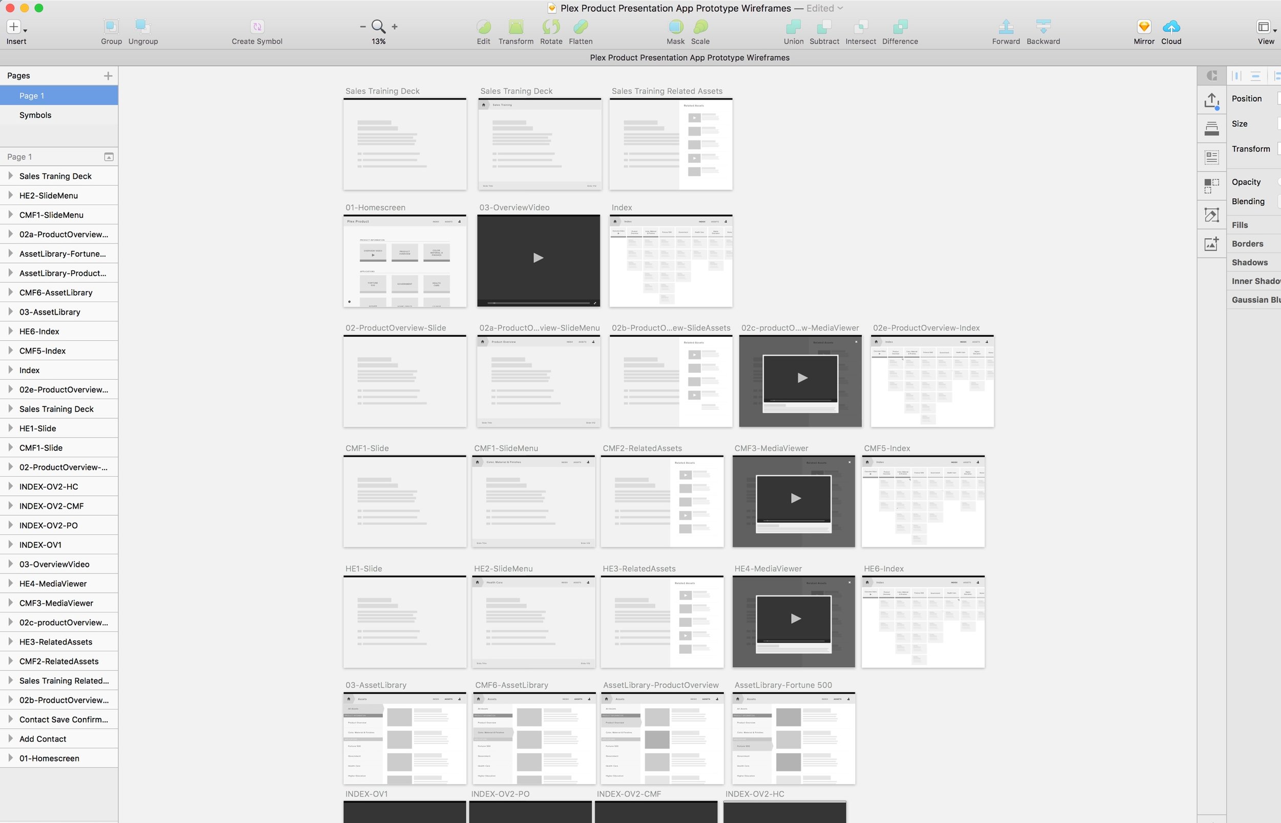Open the Craft Library stack icon
Image resolution: width=1281 pixels, height=823 pixels.
1211,128
